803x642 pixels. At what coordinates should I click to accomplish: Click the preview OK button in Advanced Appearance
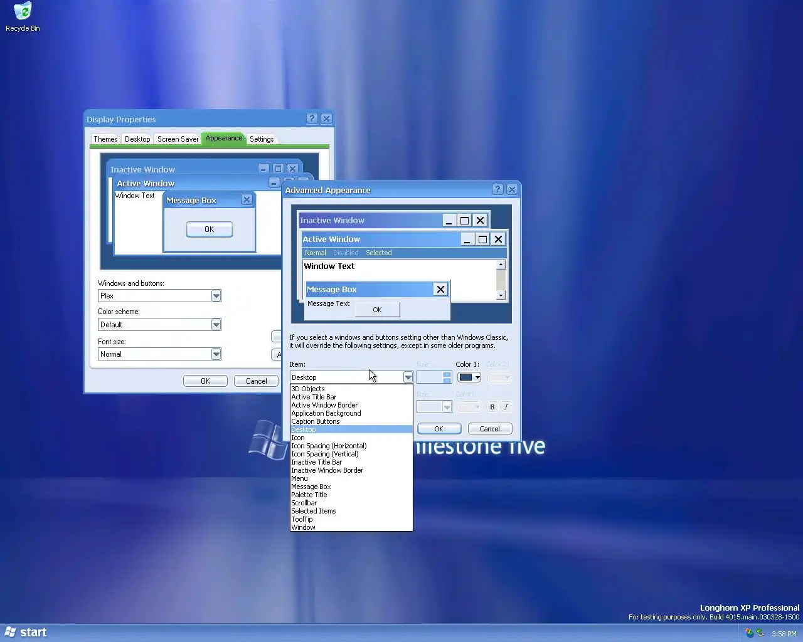pyautogui.click(x=377, y=310)
